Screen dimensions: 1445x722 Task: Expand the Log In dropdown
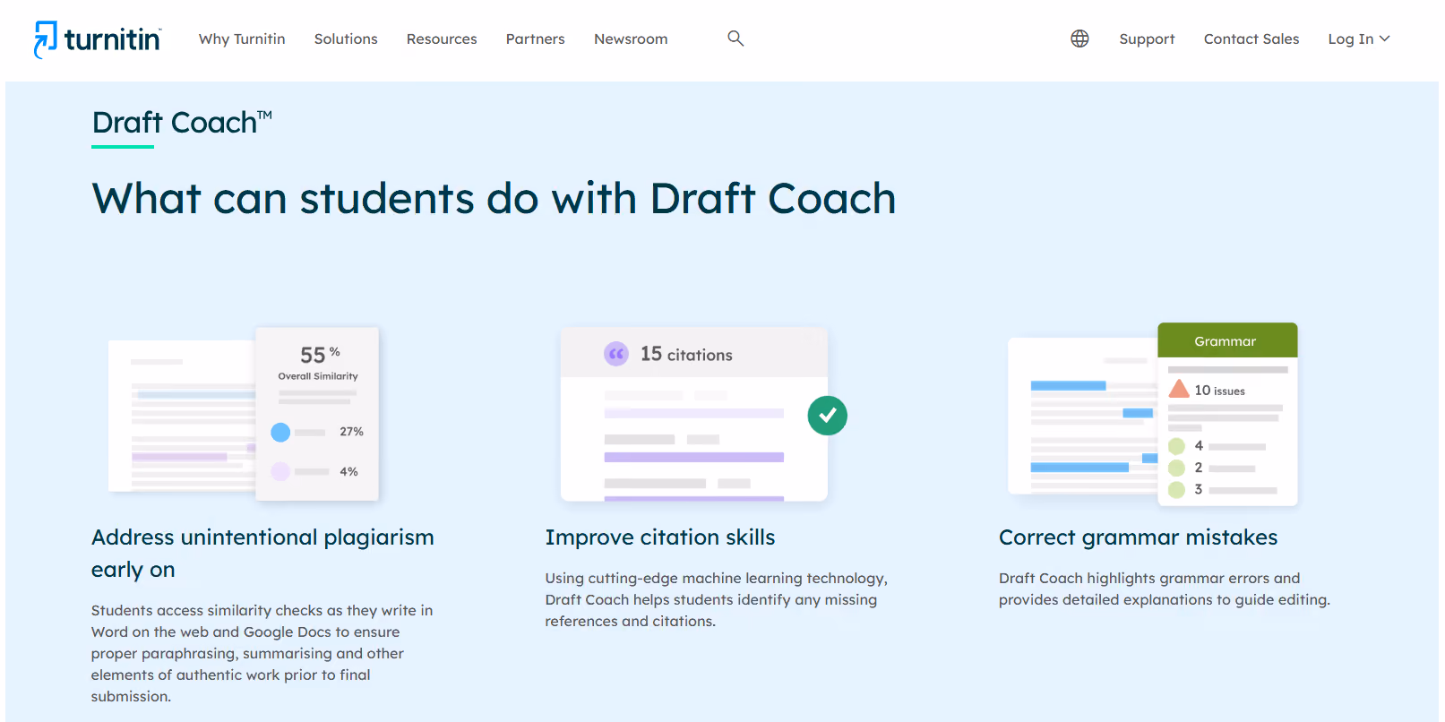pyautogui.click(x=1358, y=39)
